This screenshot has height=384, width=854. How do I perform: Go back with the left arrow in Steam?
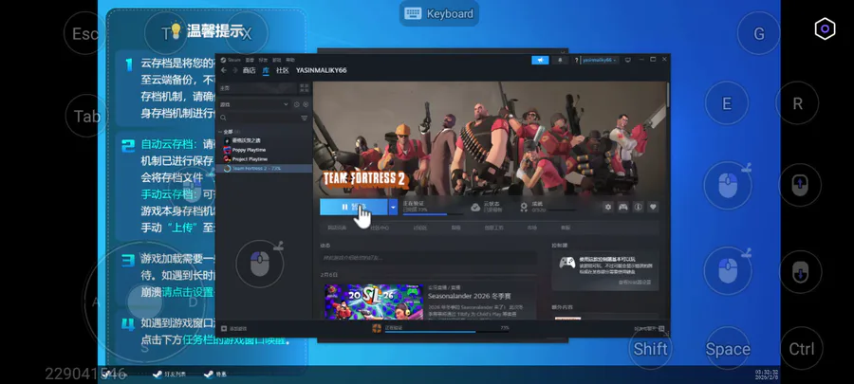click(224, 70)
